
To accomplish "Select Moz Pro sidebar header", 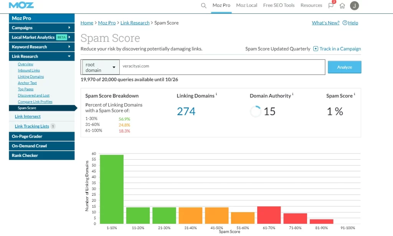I will click(41, 18).
